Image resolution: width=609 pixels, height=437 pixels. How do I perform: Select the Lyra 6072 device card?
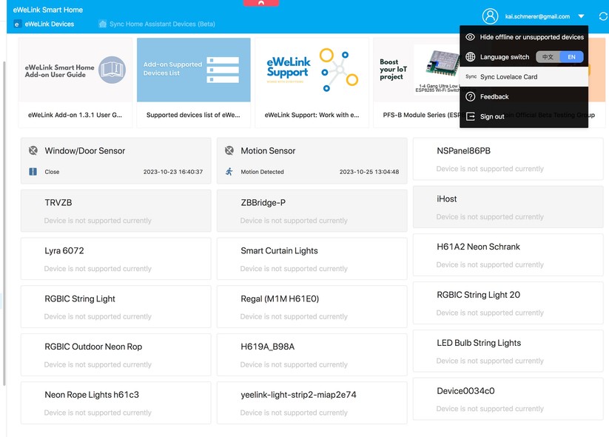pos(115,258)
